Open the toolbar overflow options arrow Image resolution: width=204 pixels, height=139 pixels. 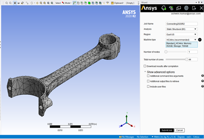[x=138, y=3]
